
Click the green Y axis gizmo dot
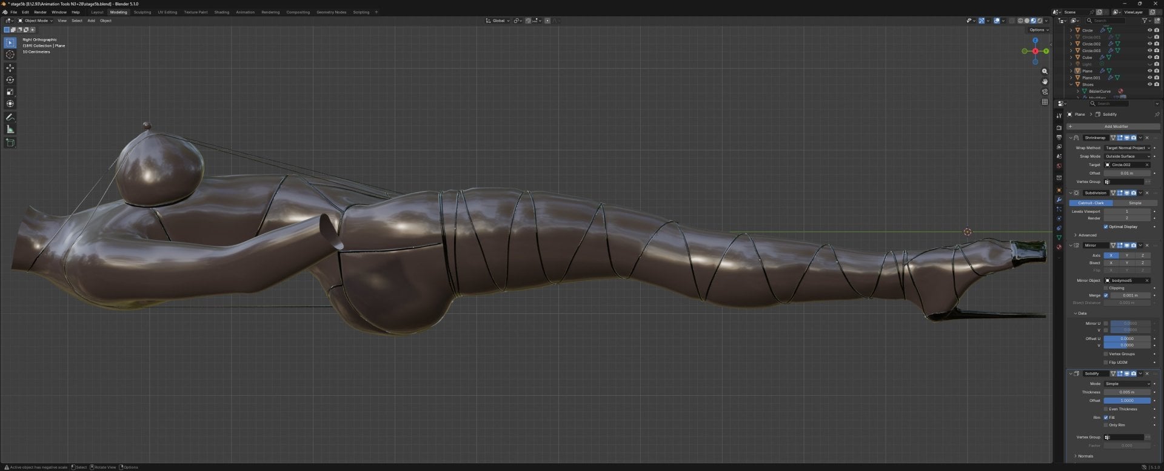(x=1047, y=51)
